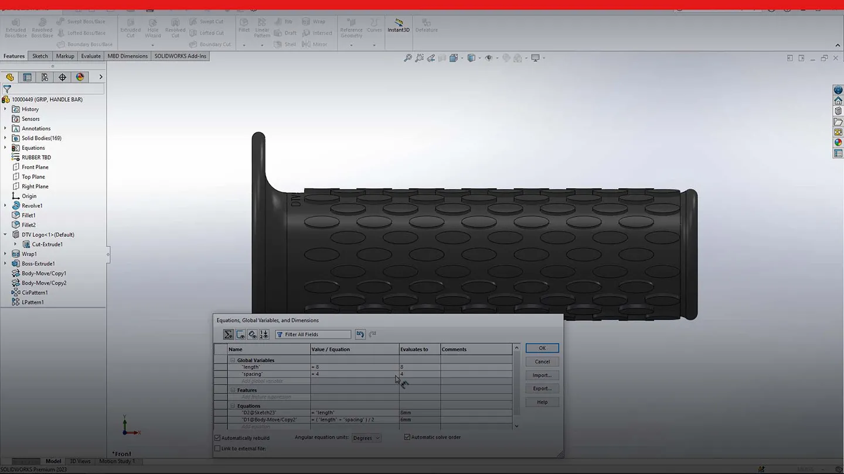Image resolution: width=844 pixels, height=474 pixels.
Task: Open the Hole Wizard tool
Action: 152,26
